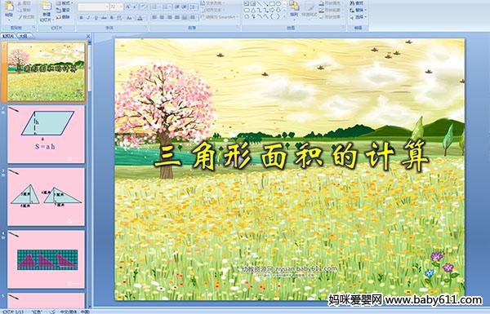Toggle Italic formatting

(x=88, y=18)
